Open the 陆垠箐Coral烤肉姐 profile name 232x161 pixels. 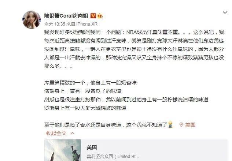pyautogui.click(x=66, y=16)
